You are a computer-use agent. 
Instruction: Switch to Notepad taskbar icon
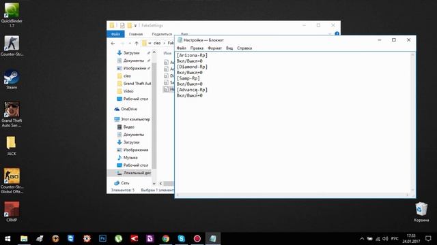[213, 238]
